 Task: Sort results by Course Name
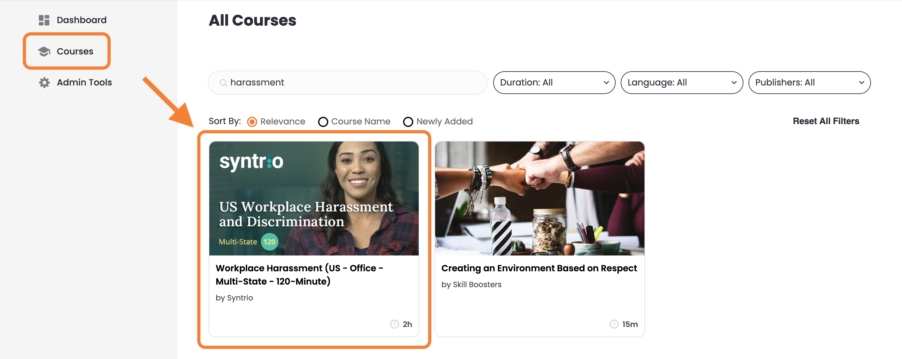tap(323, 121)
